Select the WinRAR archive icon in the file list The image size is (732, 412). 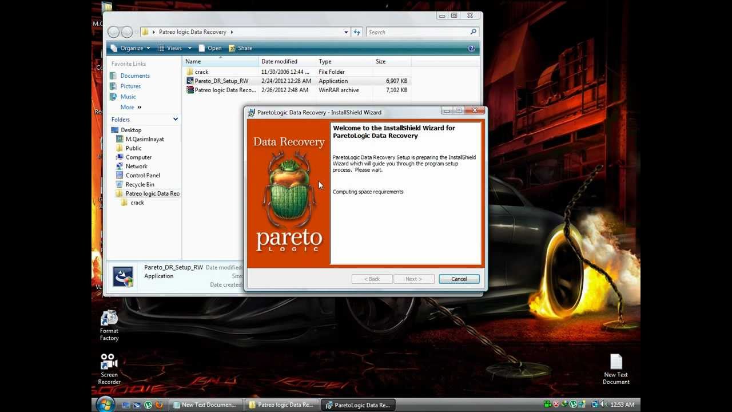point(190,90)
